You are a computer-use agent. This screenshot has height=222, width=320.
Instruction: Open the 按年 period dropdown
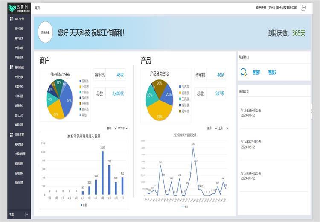[111, 128]
